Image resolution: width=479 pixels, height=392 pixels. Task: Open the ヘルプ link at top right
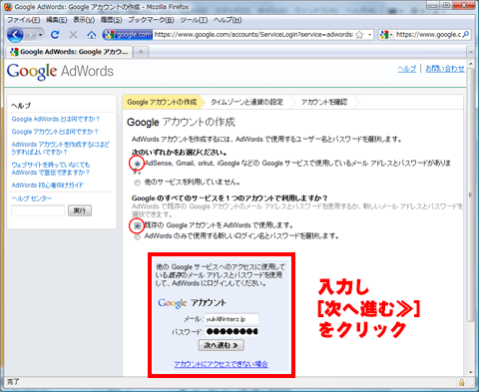pyautogui.click(x=407, y=69)
